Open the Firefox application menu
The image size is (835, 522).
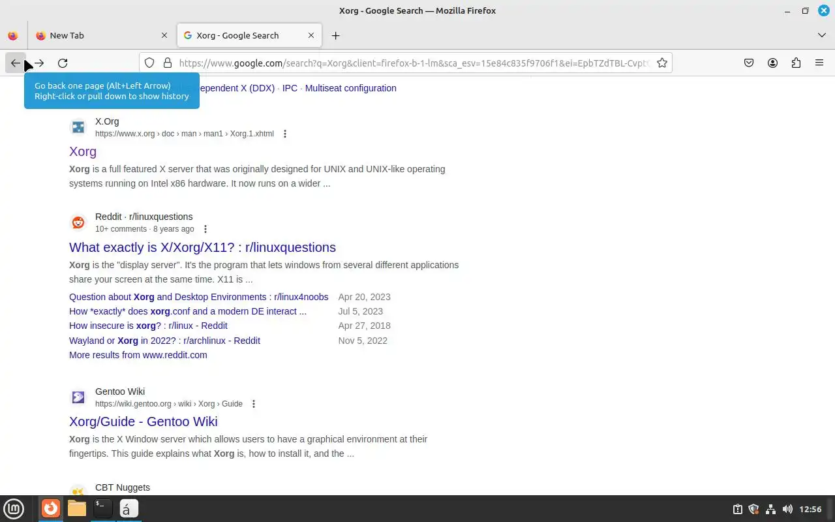819,63
